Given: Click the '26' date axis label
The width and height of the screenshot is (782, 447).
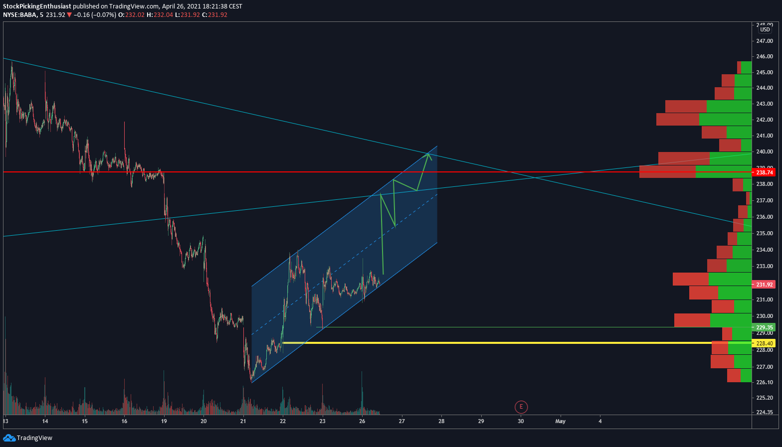Looking at the screenshot, I should [x=362, y=421].
